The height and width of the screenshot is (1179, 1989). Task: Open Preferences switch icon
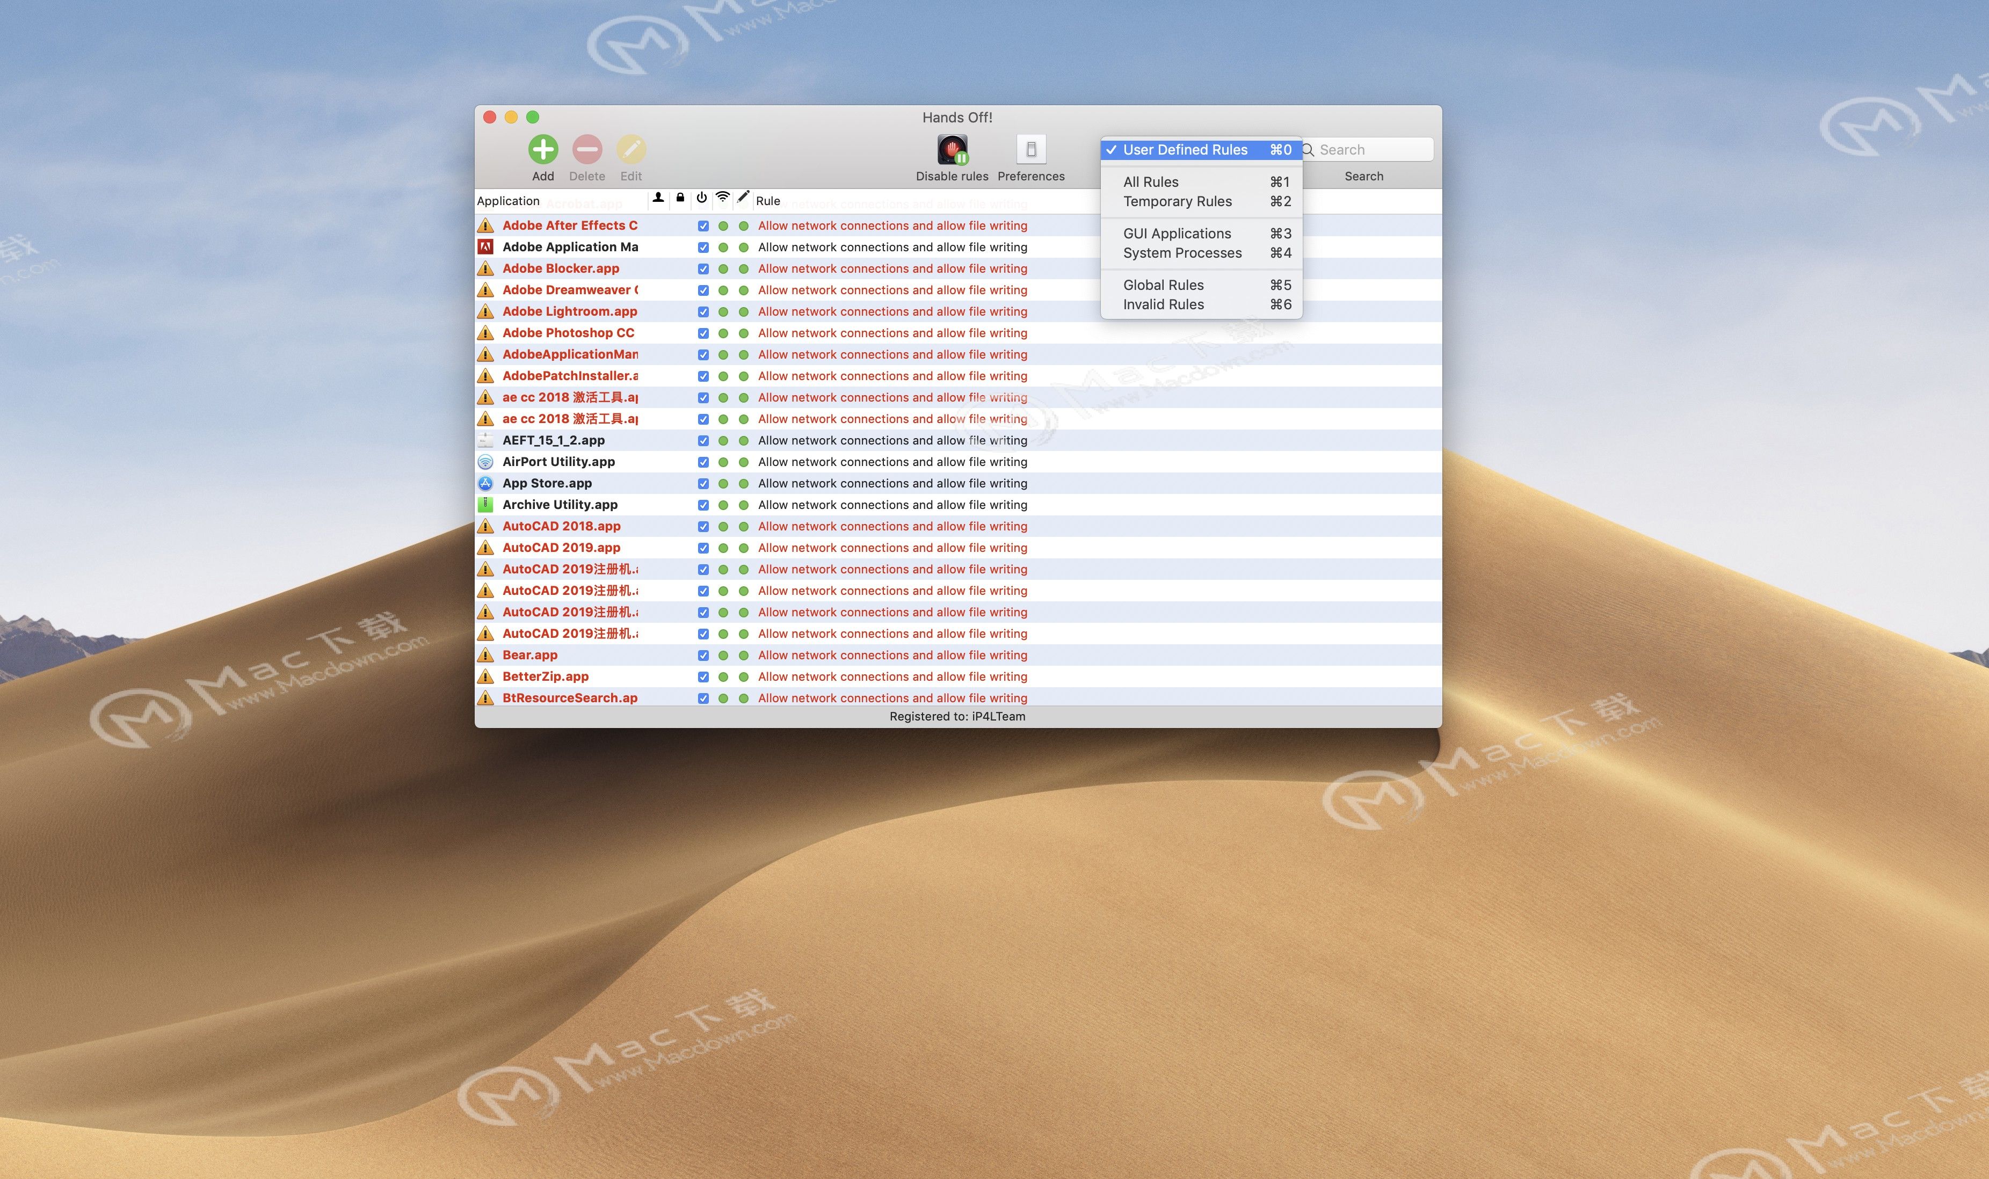[x=1030, y=149]
